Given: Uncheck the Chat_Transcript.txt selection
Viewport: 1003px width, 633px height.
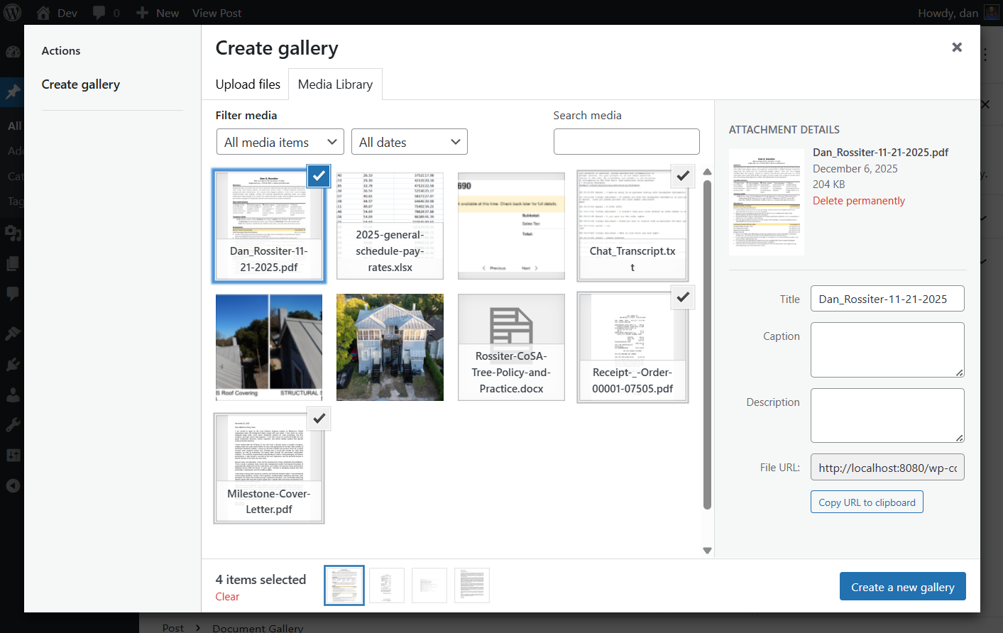Looking at the screenshot, I should (x=682, y=176).
